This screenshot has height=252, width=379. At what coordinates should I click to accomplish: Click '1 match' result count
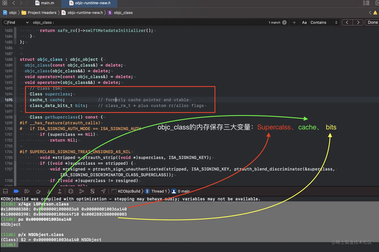274,22
